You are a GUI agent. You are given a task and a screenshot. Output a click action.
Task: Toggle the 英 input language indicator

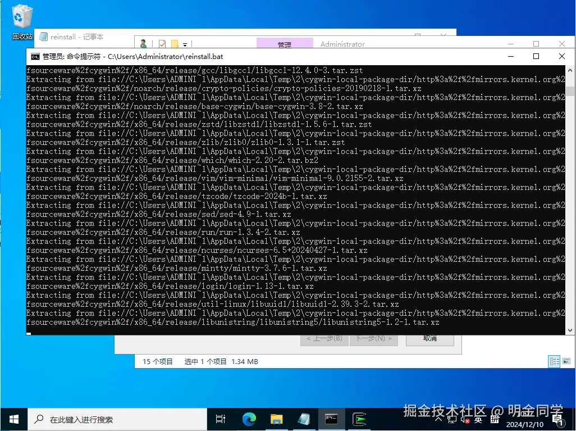click(x=478, y=420)
